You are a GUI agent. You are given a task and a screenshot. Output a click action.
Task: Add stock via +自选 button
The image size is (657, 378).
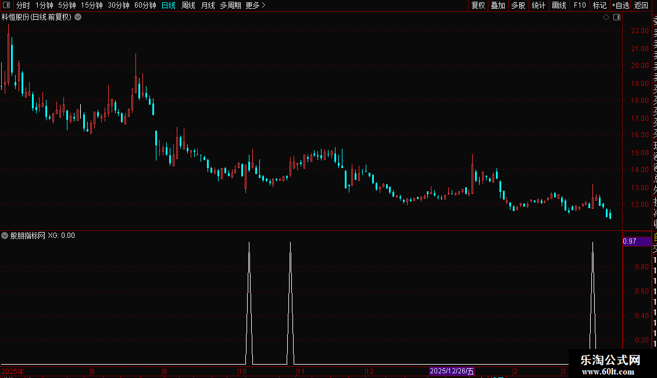click(620, 5)
